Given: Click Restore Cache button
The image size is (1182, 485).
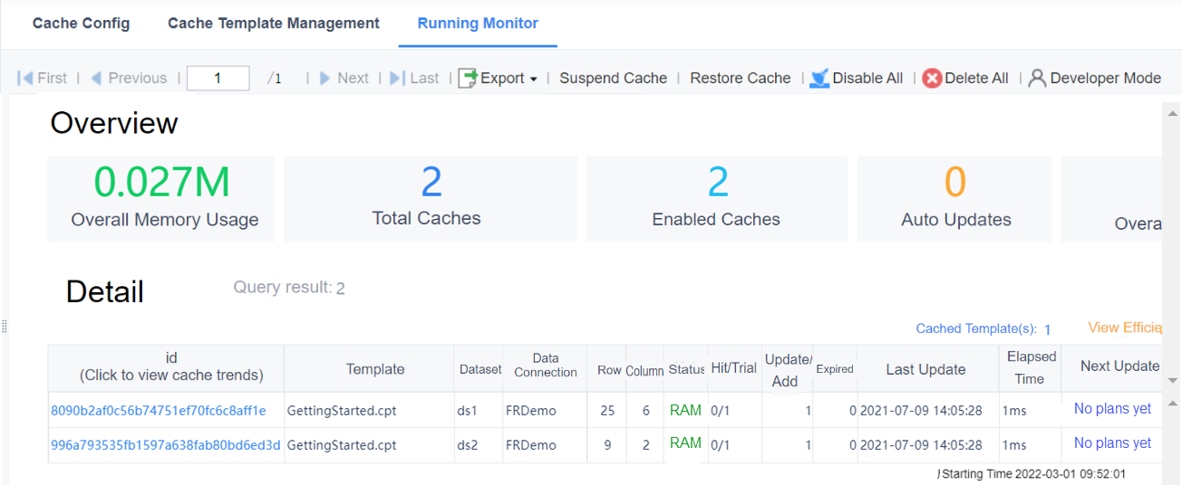Looking at the screenshot, I should point(741,78).
